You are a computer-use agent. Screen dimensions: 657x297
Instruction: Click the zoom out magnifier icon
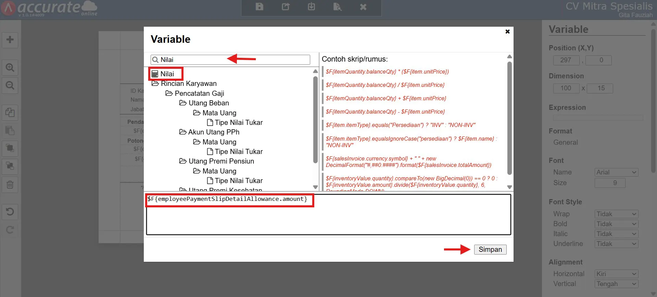click(10, 85)
